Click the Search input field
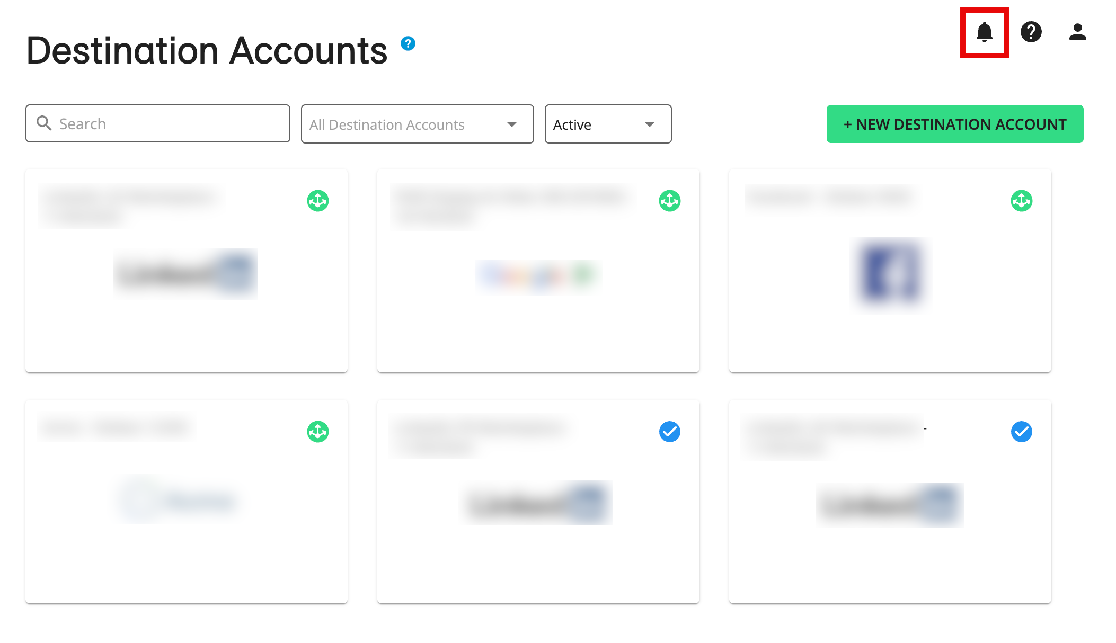1116x643 pixels. pos(157,123)
